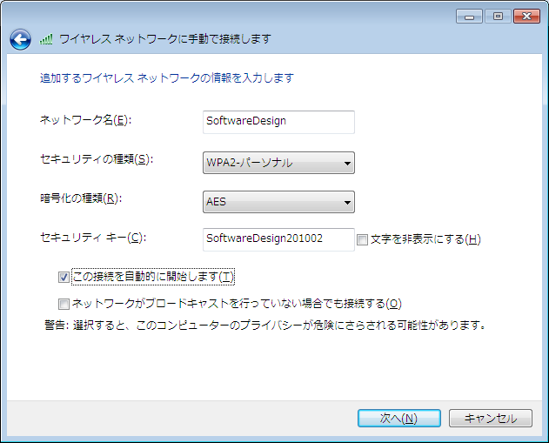Screen dimensions: 549x443
Task: Click the arrow on the AES encryption combo
Action: click(347, 203)
